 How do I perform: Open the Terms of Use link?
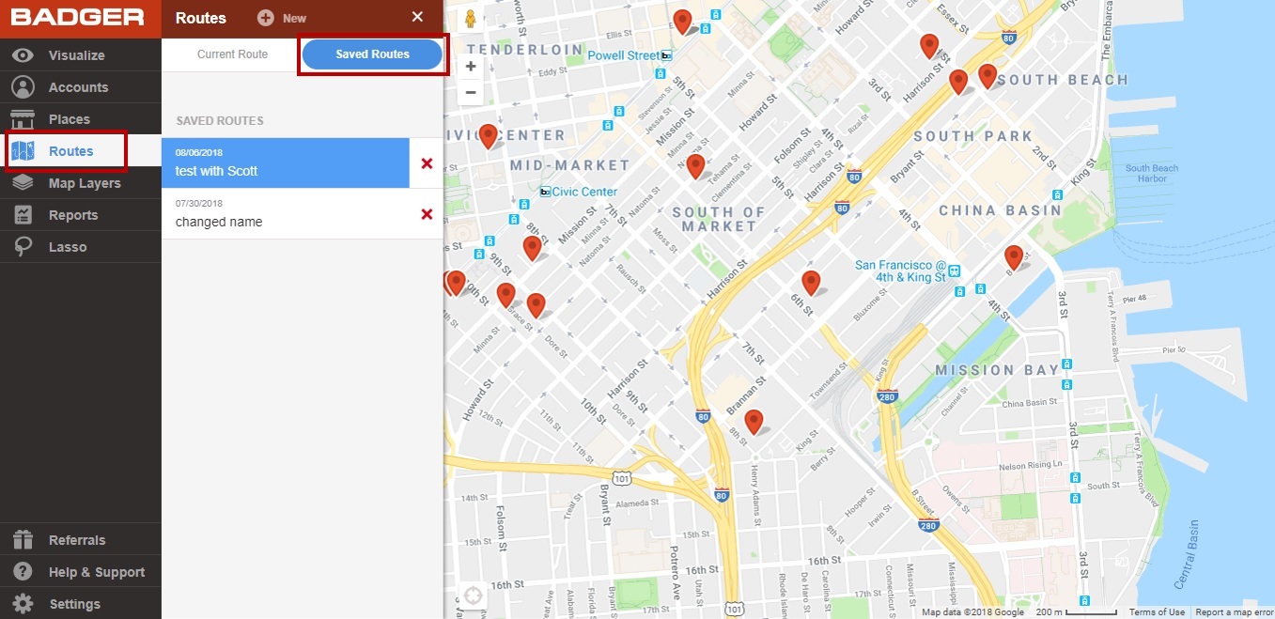(x=1157, y=612)
